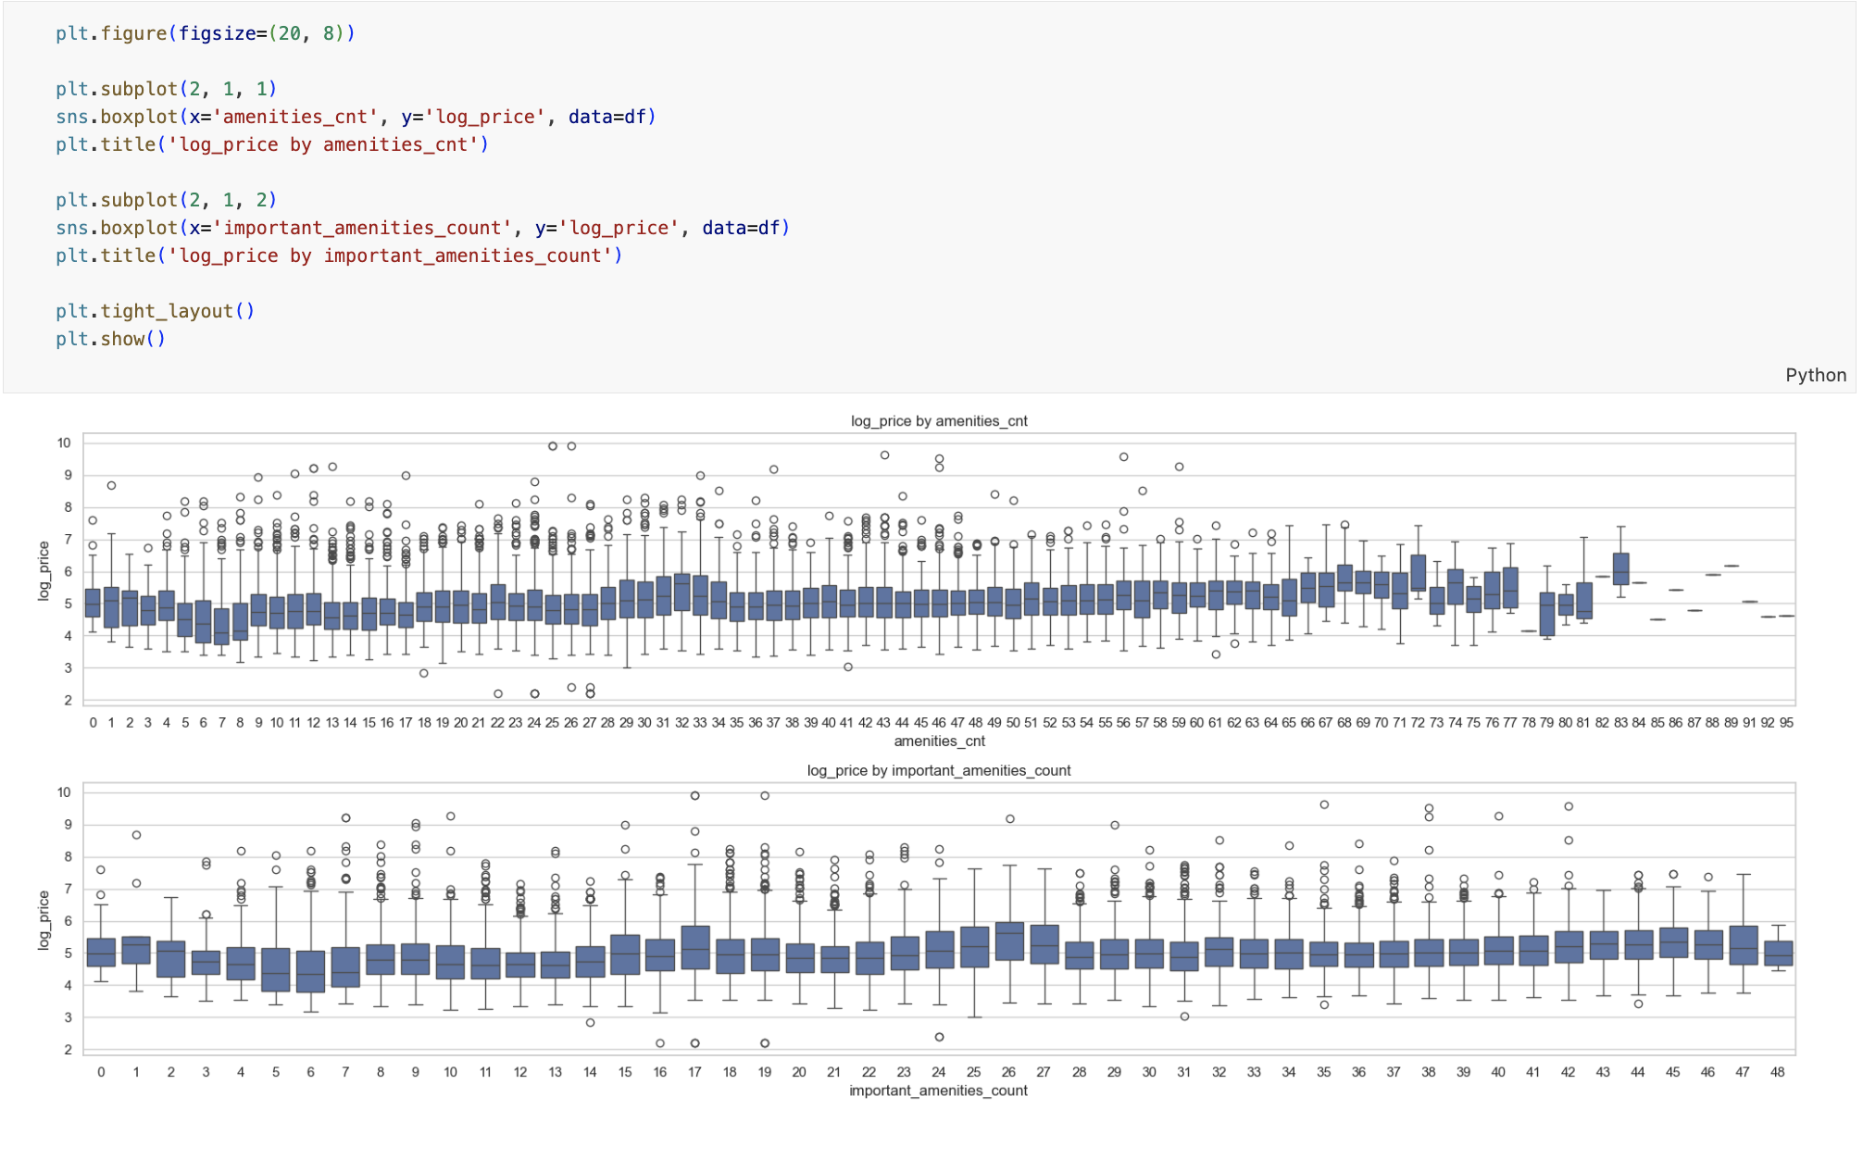Viewport: 1863px width, 1159px height.
Task: Click the box above tick 0 in the bottom chart
Action: pyautogui.click(x=101, y=953)
